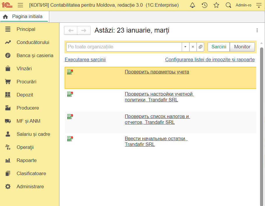Click the Executarea sarcinii link
Image resolution: width=265 pixels, height=206 pixels.
(85, 59)
